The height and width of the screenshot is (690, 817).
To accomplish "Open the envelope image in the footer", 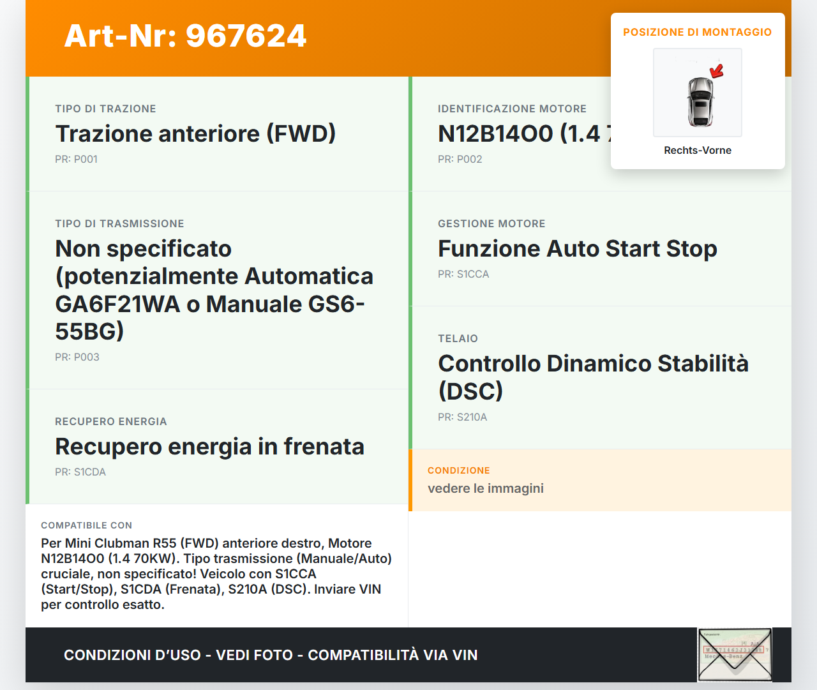I will point(735,655).
